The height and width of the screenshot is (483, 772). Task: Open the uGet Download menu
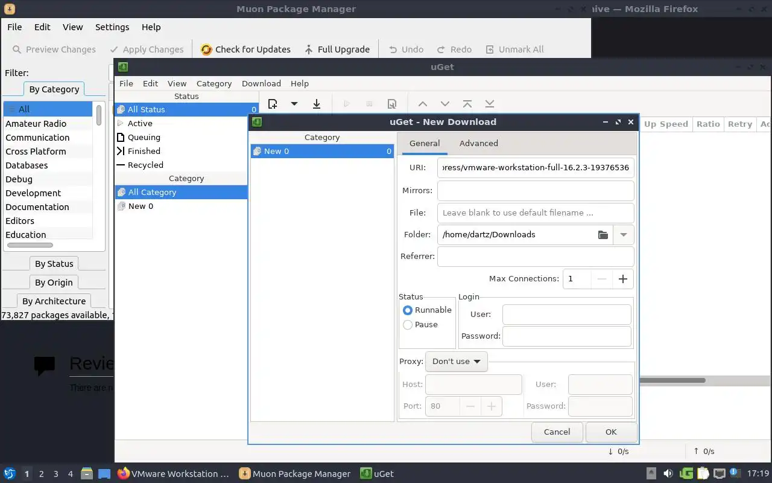pyautogui.click(x=261, y=83)
